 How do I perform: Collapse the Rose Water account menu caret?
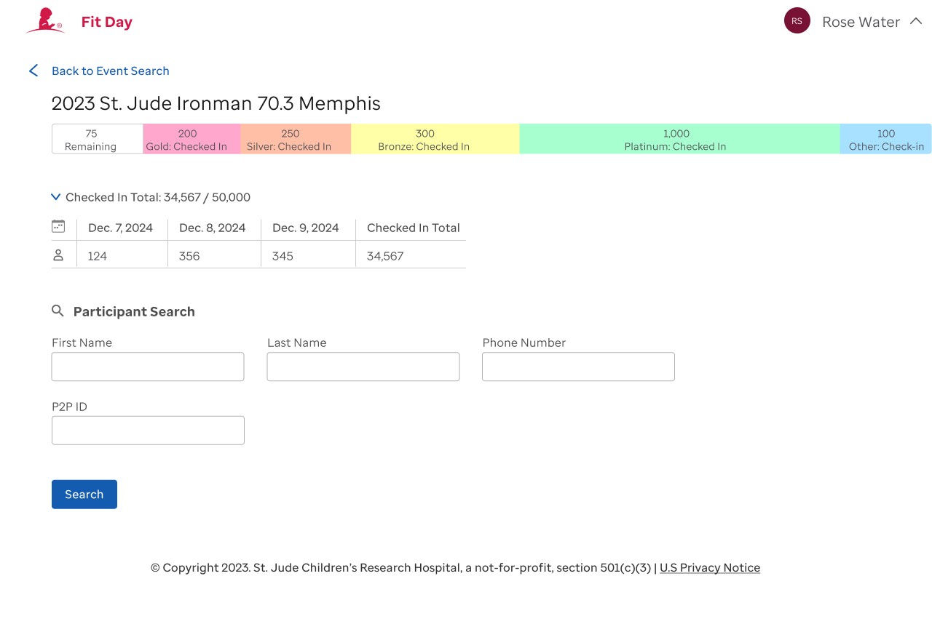click(916, 22)
